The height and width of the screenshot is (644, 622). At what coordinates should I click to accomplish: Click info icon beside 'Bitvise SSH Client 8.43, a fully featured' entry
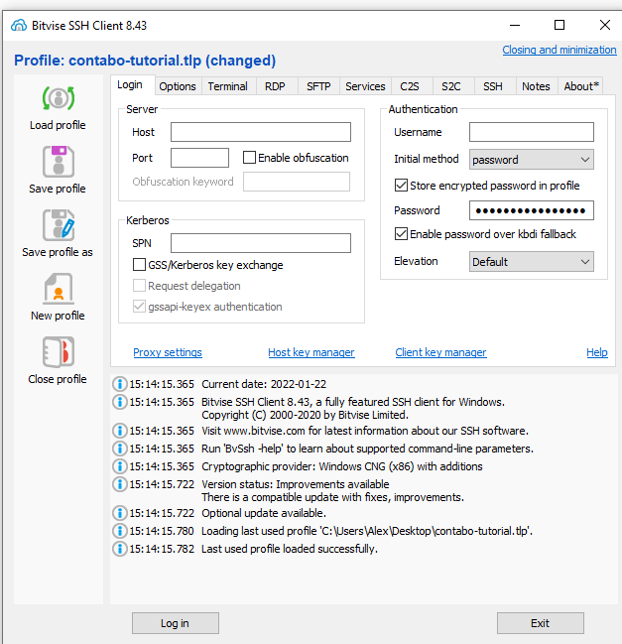119,402
